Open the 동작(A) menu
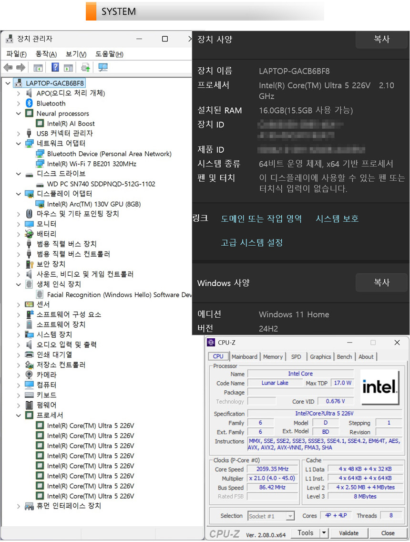Image resolution: width=410 pixels, height=542 pixels. coord(46,54)
